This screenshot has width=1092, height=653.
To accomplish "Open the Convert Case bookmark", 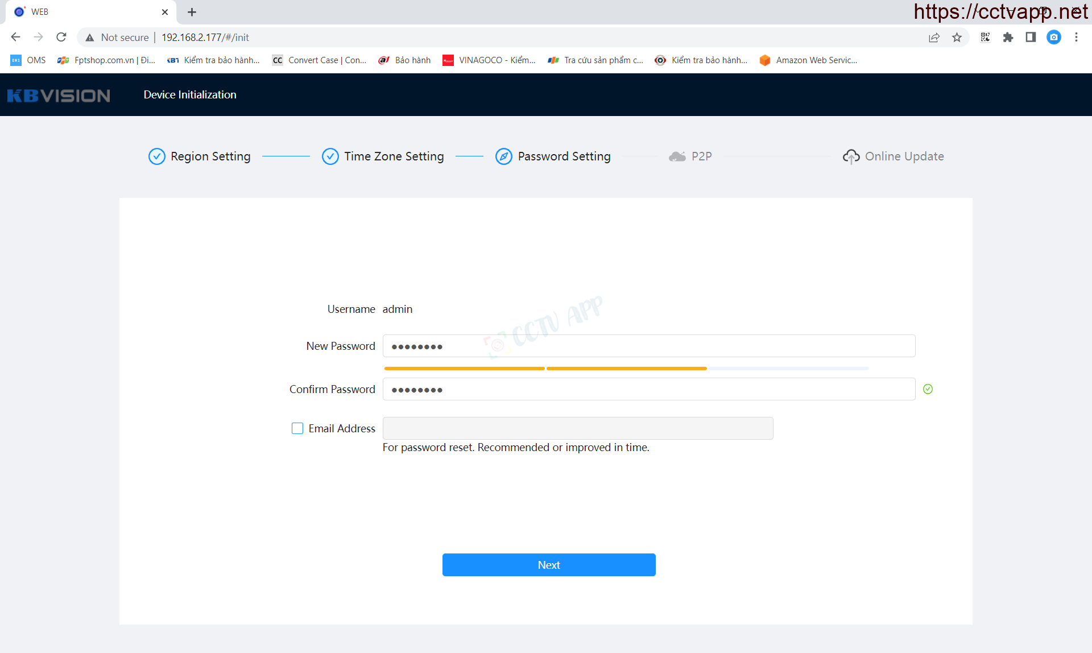I will click(319, 60).
